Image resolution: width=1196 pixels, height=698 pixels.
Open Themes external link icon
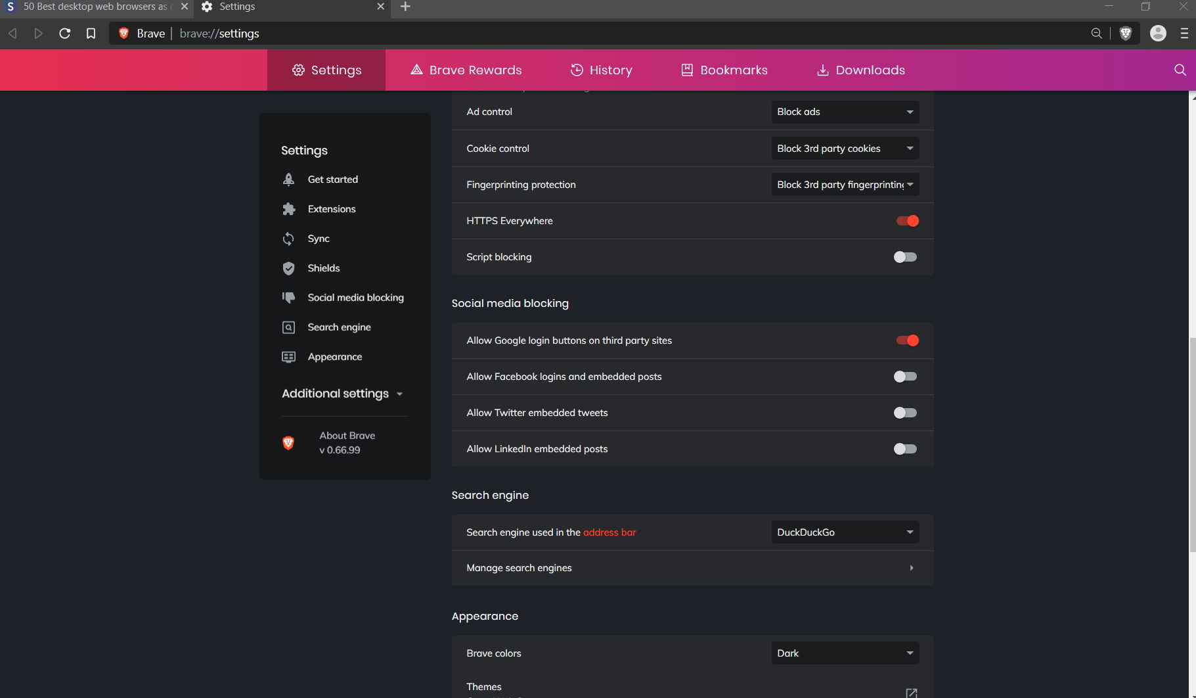point(911,693)
